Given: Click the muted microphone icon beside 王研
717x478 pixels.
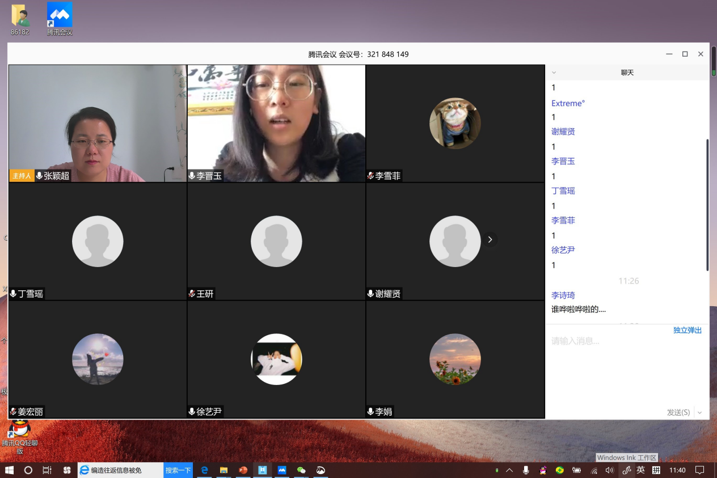Looking at the screenshot, I should [192, 294].
